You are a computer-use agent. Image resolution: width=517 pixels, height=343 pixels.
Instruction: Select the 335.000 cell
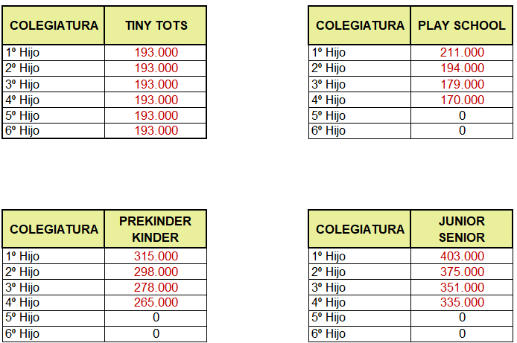click(x=462, y=302)
